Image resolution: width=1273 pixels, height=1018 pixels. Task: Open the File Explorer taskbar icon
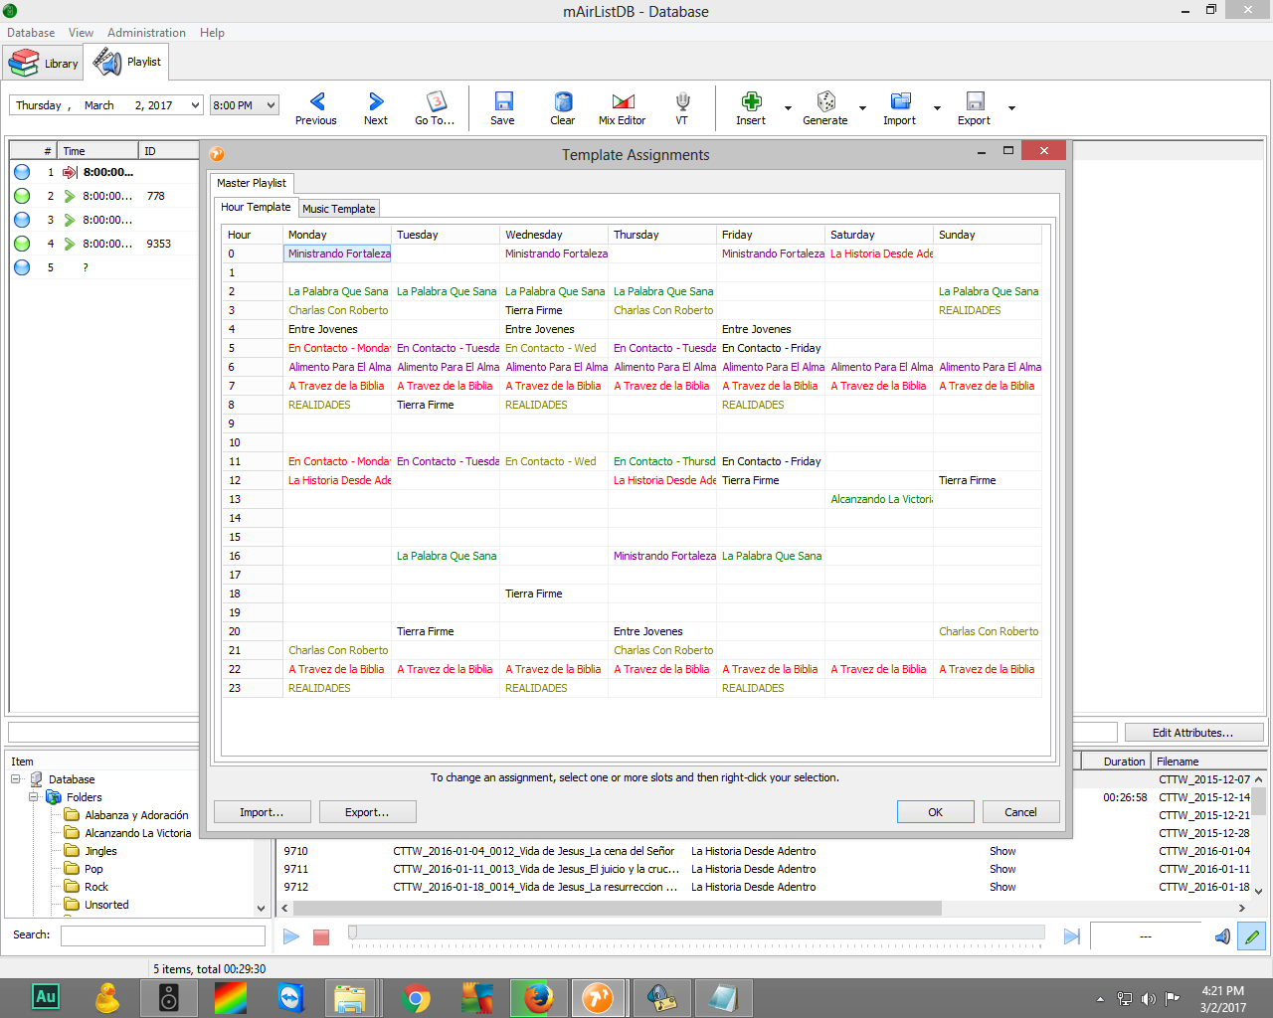tap(350, 997)
